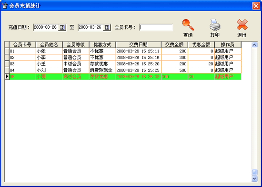262x187 pixels.
Task: Click member name 小刘
Action: tap(49, 70)
